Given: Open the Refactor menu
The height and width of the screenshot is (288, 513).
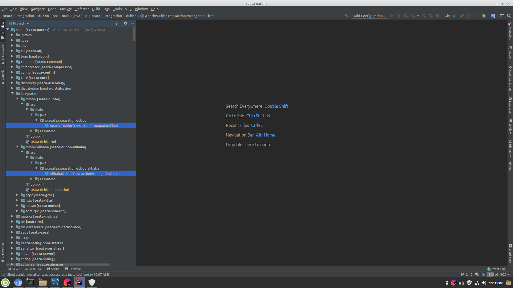Looking at the screenshot, I should 82,9.
